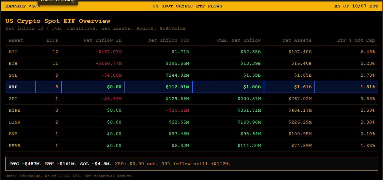Click the BTC ETF count 12
The height and width of the screenshot is (180, 383).
tap(55, 52)
